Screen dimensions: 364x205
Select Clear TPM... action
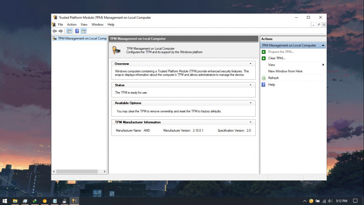tap(277, 58)
